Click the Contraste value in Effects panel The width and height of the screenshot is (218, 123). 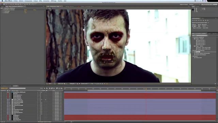click(26, 13)
